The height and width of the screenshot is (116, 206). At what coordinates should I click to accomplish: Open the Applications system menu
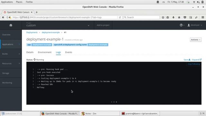7,2
